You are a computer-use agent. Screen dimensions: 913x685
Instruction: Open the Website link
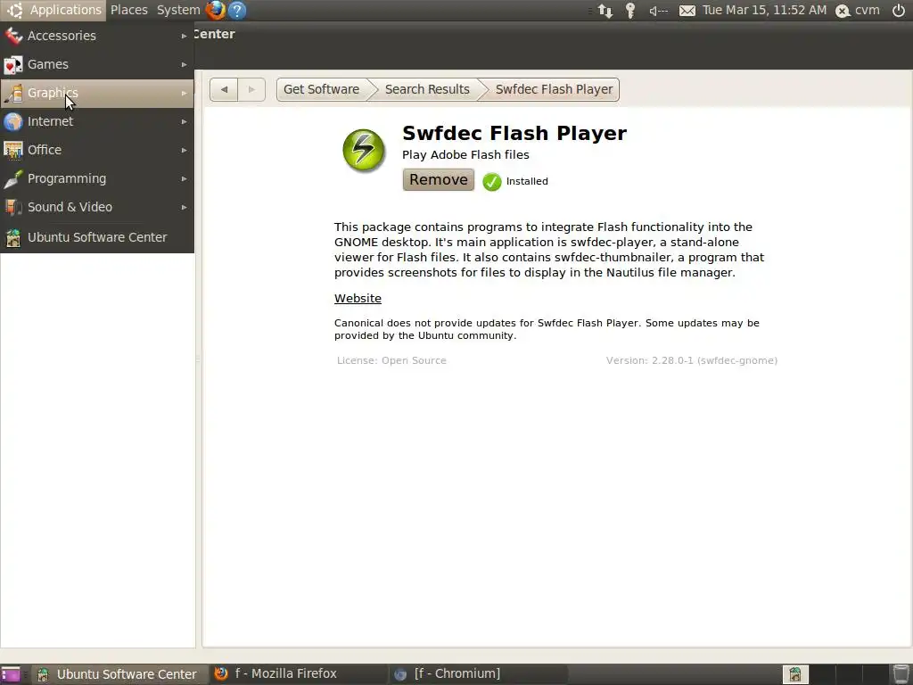click(x=358, y=298)
